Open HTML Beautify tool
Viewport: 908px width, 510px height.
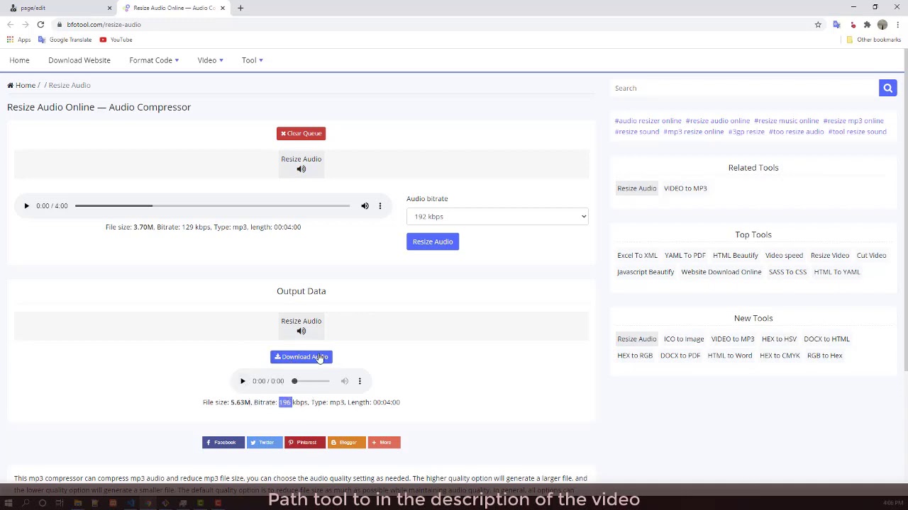pyautogui.click(x=736, y=256)
